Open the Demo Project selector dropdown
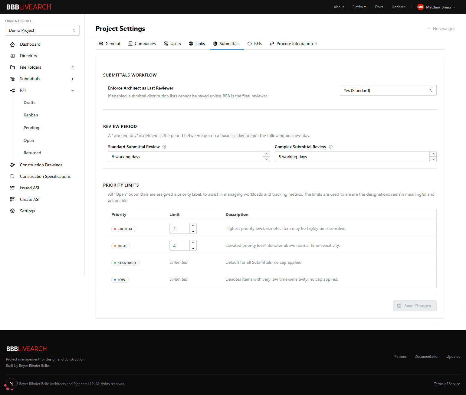 point(42,30)
